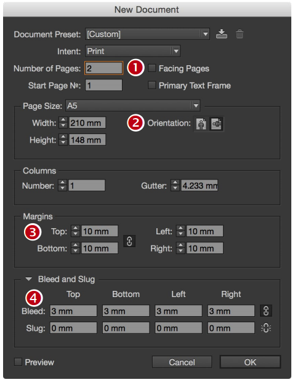
Task: Select the Landscape orientation icon
Action: click(x=216, y=124)
